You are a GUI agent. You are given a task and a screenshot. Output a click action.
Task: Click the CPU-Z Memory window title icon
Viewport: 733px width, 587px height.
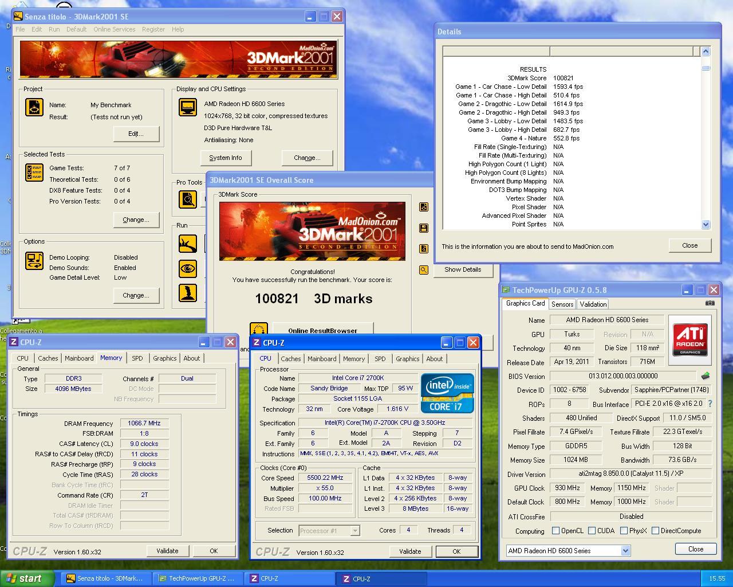(x=14, y=342)
